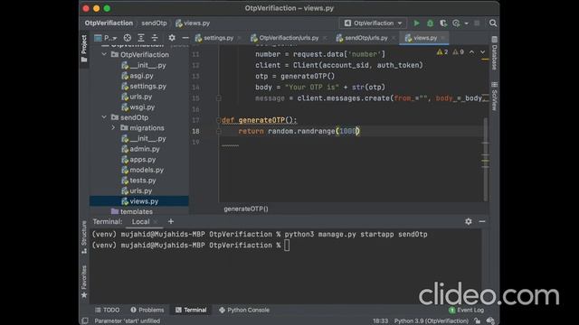Screen dimensions: 579x325
Task: Collapse the OtpVerifiaction folder in tree
Action: 104,54
